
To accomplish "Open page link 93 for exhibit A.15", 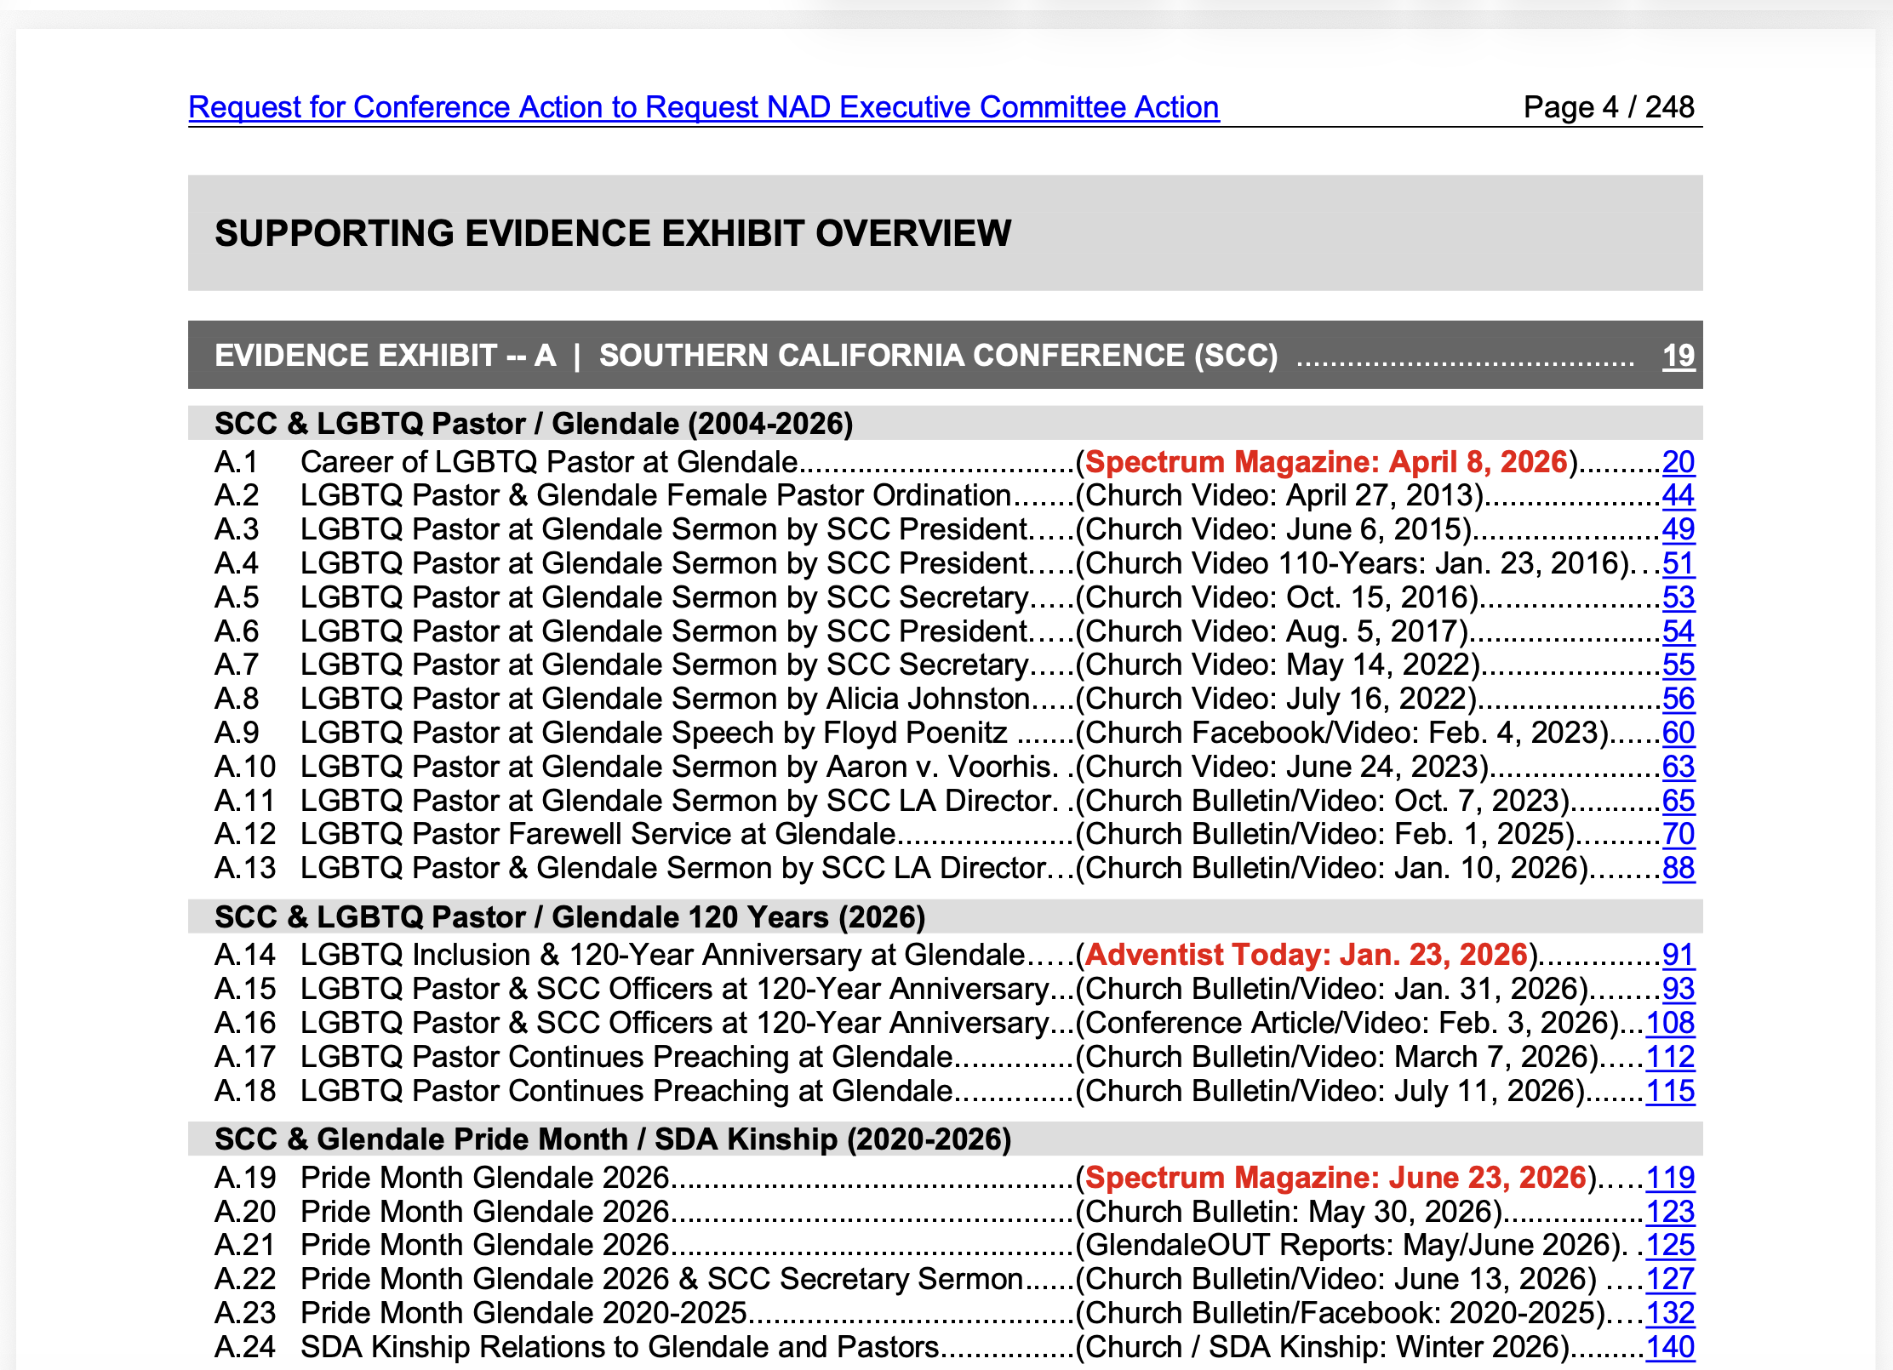I will (1679, 989).
